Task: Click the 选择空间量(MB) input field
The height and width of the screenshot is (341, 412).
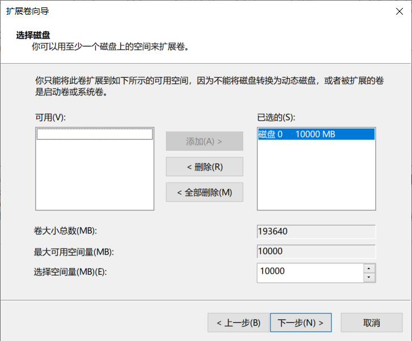Action: 311,273
